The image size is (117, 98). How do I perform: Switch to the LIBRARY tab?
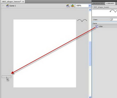tap(110, 3)
